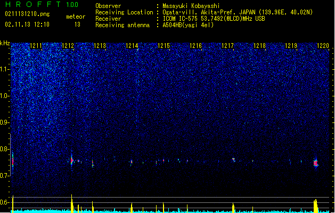The image size is (335, 213).
Task: Click the timestamp 02.11.13 12:10
Action: pyautogui.click(x=27, y=24)
